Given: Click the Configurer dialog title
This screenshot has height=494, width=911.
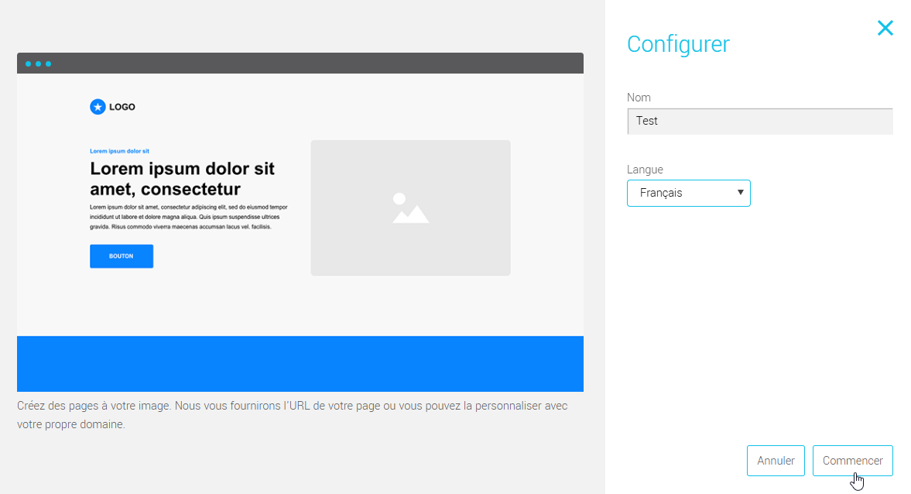Looking at the screenshot, I should pos(678,44).
